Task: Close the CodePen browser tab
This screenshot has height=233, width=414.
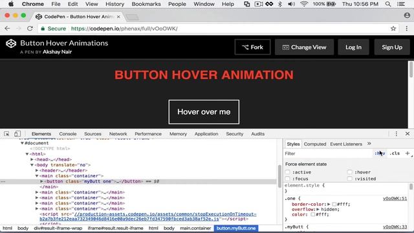Action: (x=118, y=17)
